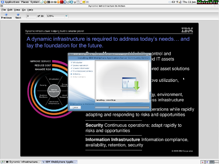
Task: Click the volume speaker icon in panel
Action: tap(181, 2)
